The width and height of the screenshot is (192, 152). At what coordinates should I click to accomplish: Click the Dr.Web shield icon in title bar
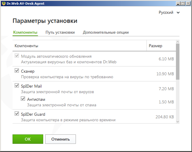pyautogui.click(x=3, y=4)
